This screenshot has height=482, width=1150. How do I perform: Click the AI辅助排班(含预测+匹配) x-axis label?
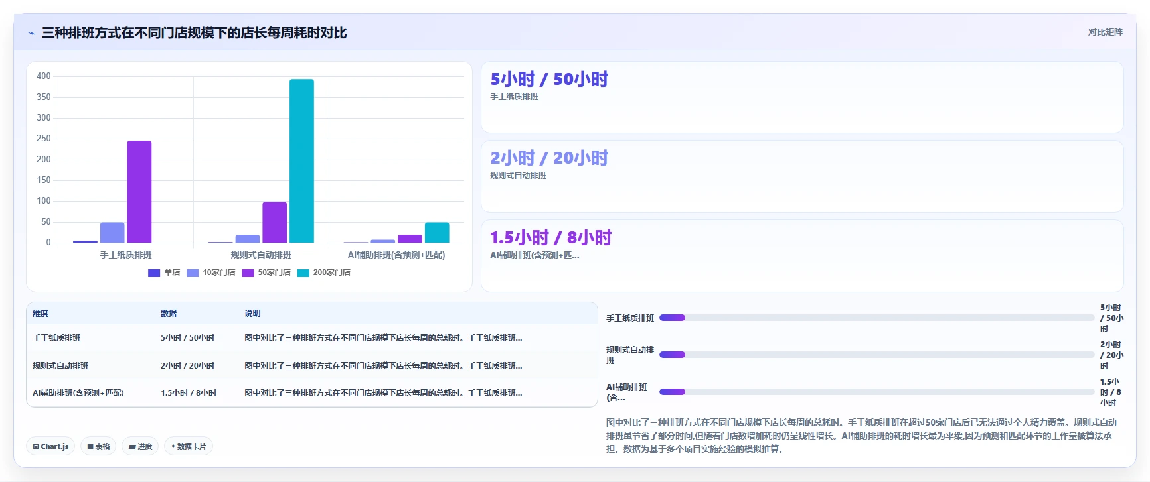(396, 255)
